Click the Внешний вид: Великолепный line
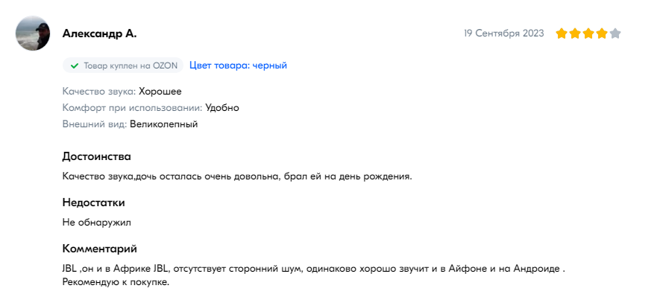The width and height of the screenshot is (666, 300). point(130,124)
